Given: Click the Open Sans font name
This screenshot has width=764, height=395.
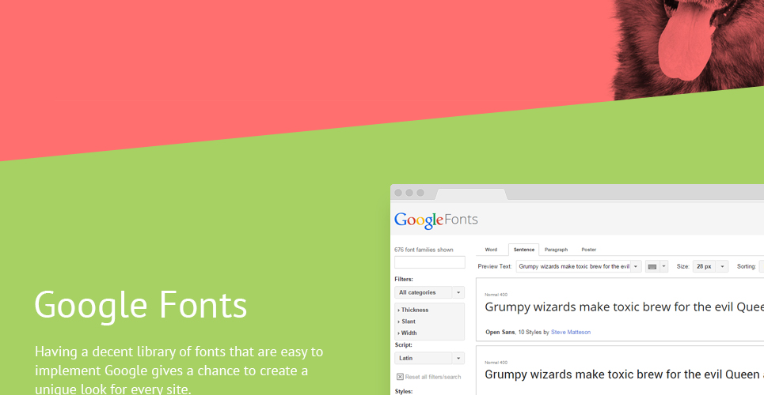Looking at the screenshot, I should 500,333.
